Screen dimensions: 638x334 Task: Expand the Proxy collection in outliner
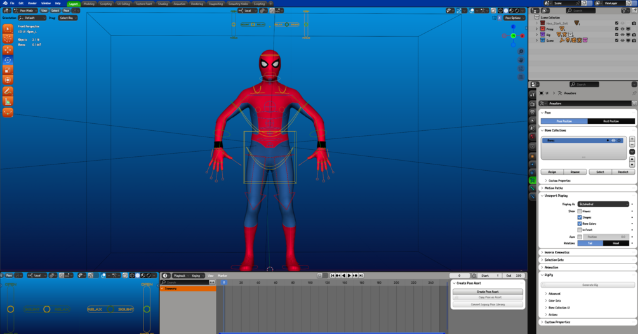coord(537,29)
